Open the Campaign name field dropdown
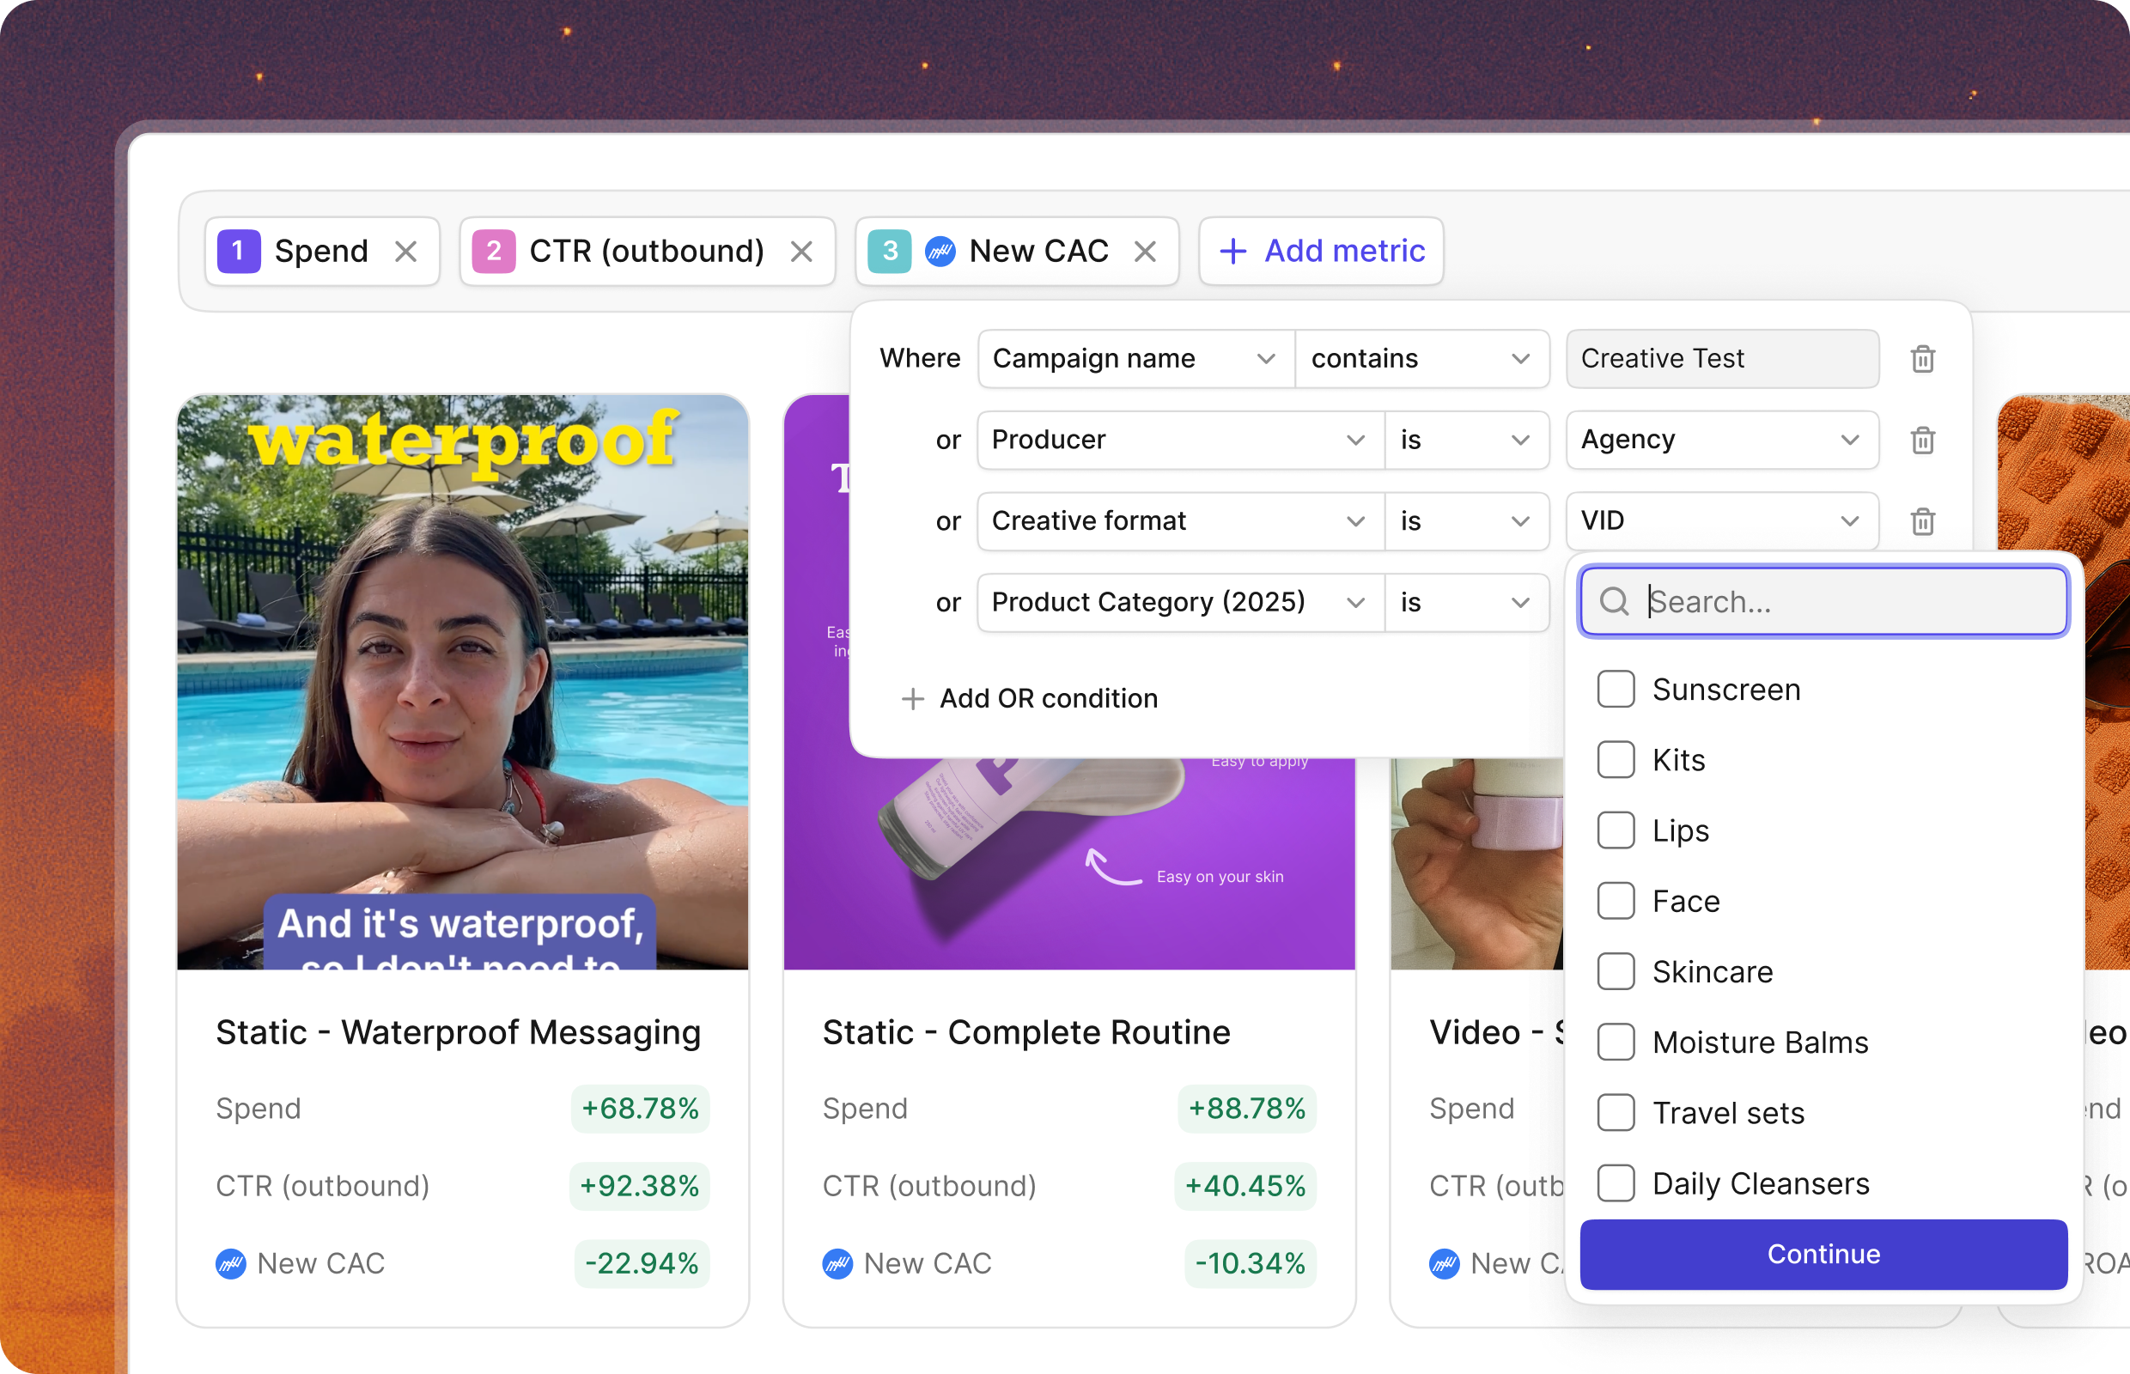Image resolution: width=2130 pixels, height=1374 pixels. click(x=1135, y=359)
